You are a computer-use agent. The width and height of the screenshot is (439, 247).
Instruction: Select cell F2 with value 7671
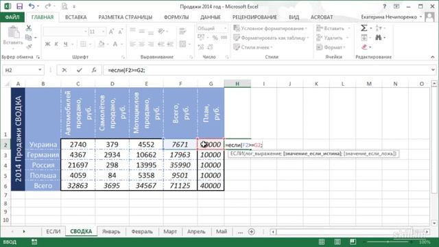pyautogui.click(x=180, y=145)
